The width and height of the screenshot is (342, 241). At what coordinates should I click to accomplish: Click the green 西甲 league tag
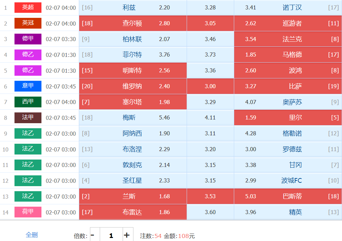pyautogui.click(x=28, y=102)
